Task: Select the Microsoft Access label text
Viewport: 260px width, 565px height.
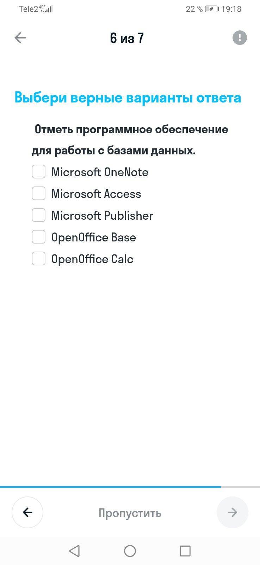Action: (96, 194)
